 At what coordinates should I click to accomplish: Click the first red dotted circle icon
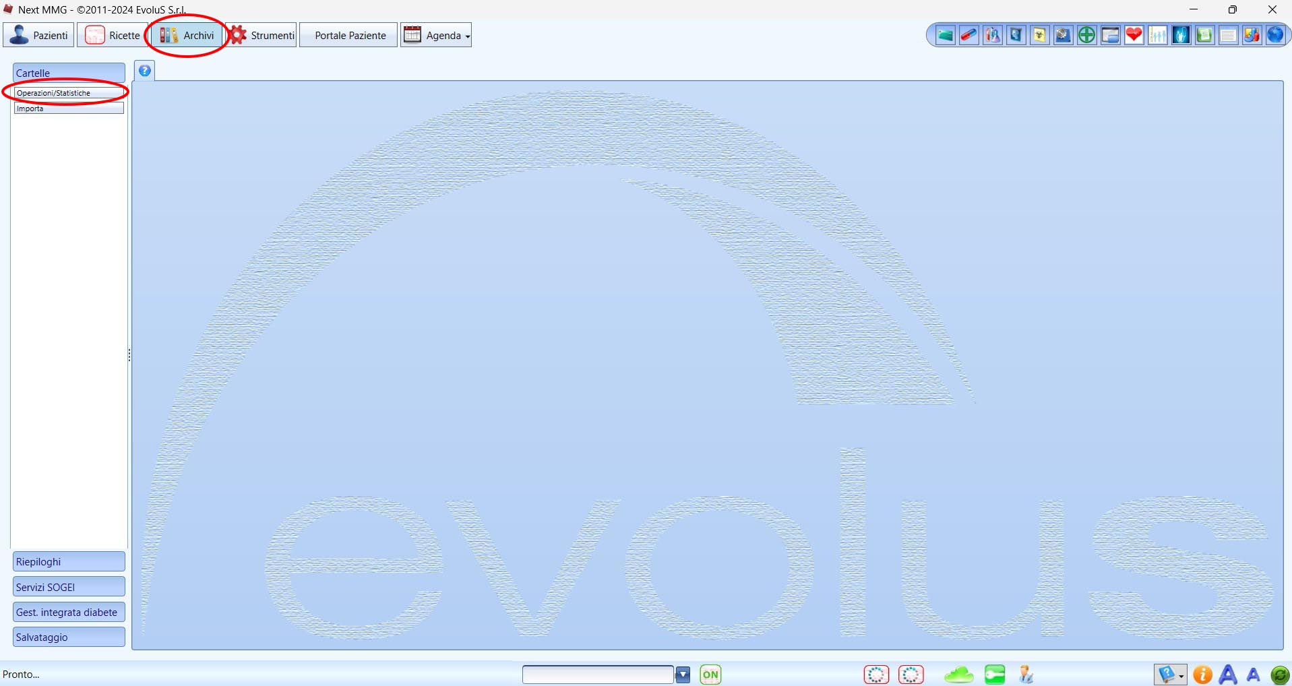[x=876, y=675]
